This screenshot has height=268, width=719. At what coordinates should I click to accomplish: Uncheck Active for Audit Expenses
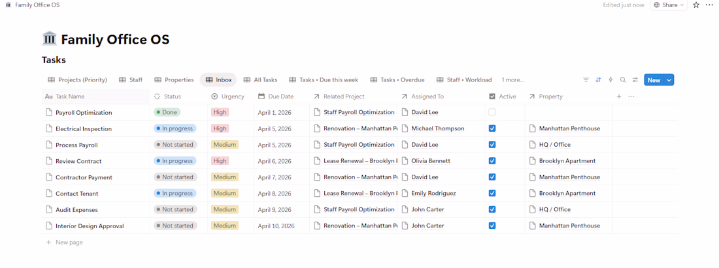(492, 209)
